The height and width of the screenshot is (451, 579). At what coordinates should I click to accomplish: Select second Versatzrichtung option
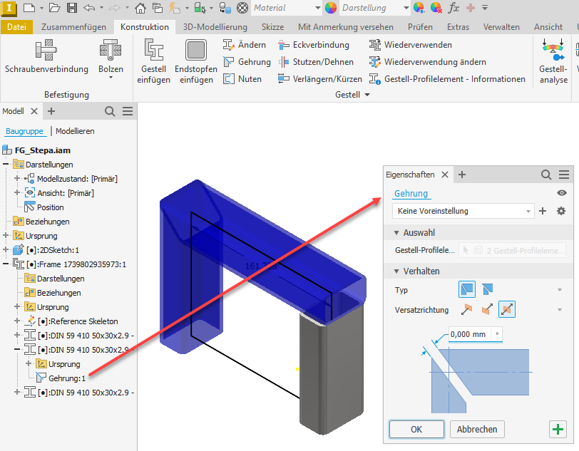point(487,309)
